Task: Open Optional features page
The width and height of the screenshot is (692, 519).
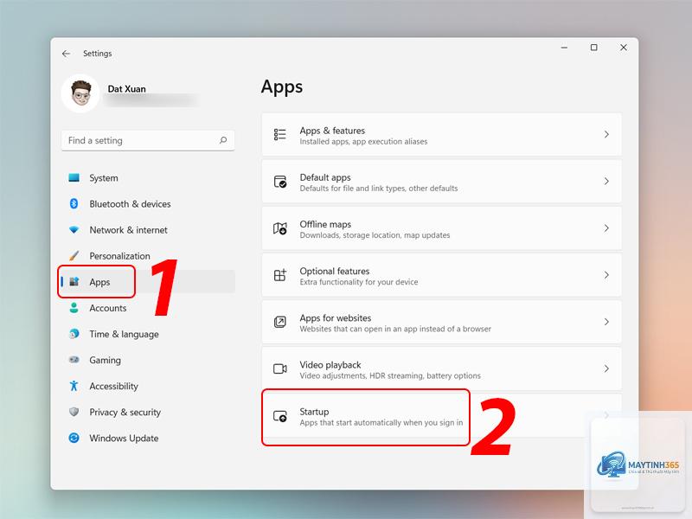Action: (x=442, y=275)
